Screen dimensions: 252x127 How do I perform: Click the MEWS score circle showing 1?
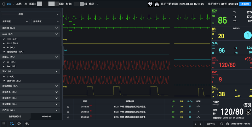[x=248, y=35]
